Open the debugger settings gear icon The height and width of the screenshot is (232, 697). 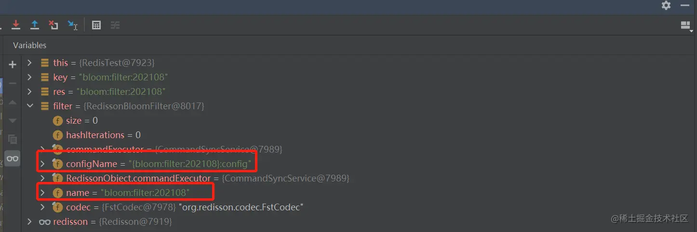click(x=666, y=5)
